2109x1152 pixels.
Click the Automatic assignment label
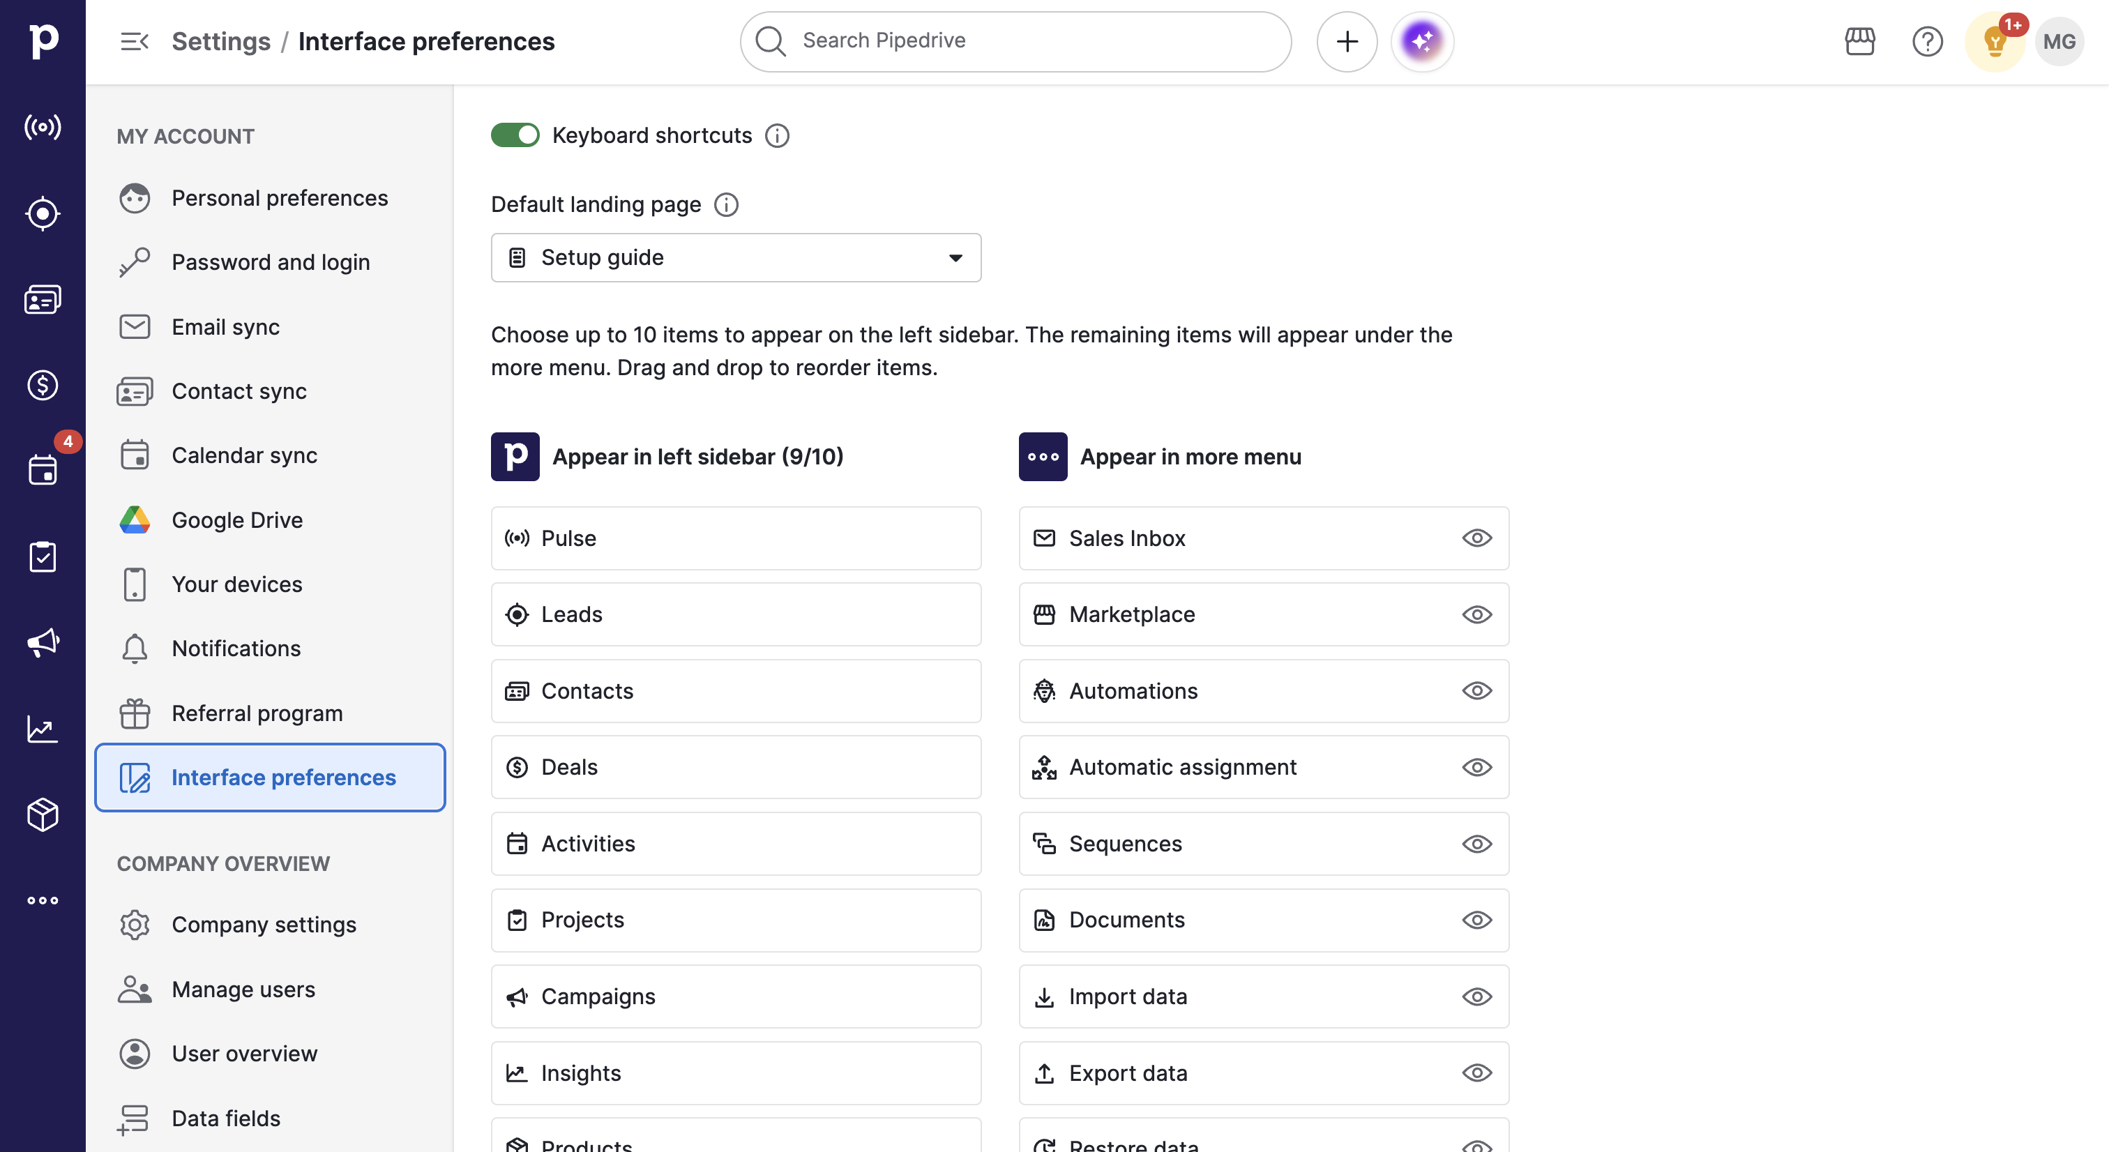click(1182, 767)
